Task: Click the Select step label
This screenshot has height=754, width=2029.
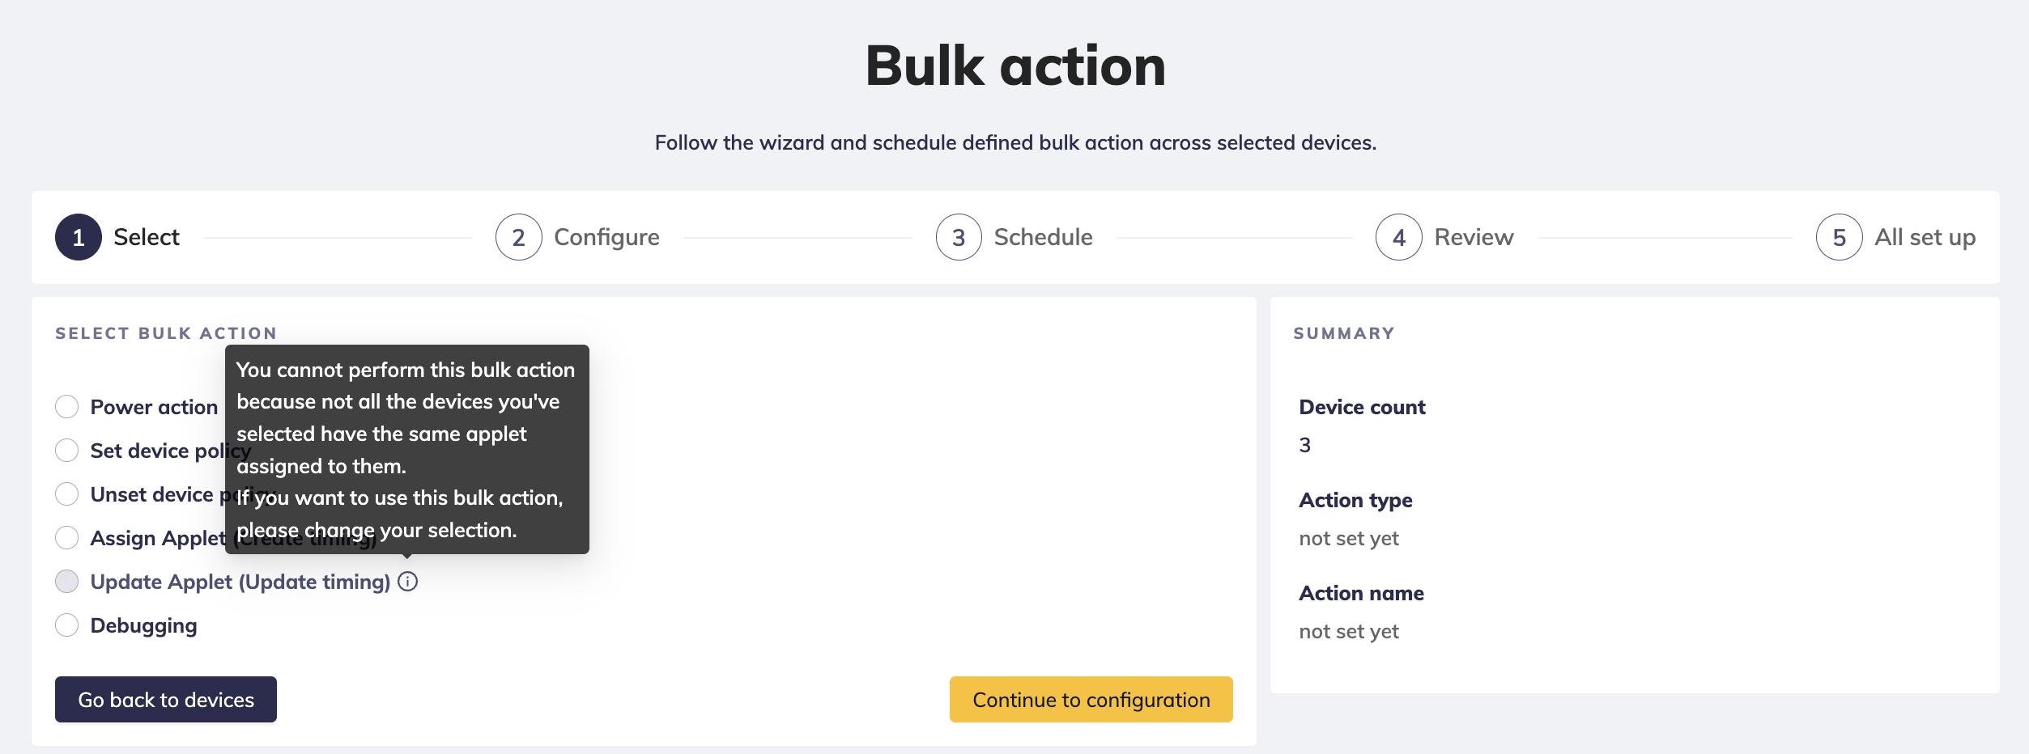Action: click(147, 237)
